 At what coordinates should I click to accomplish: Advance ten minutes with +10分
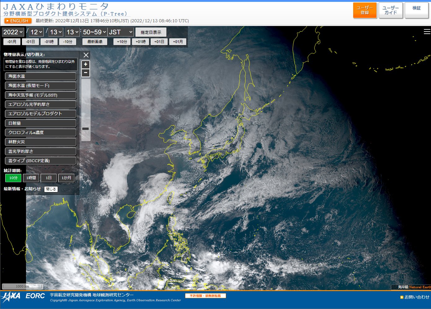(x=122, y=41)
